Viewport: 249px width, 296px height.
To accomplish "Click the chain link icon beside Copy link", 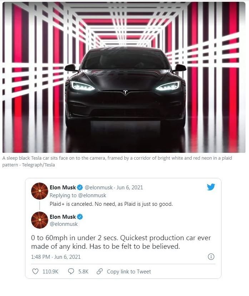I will pos(100,272).
